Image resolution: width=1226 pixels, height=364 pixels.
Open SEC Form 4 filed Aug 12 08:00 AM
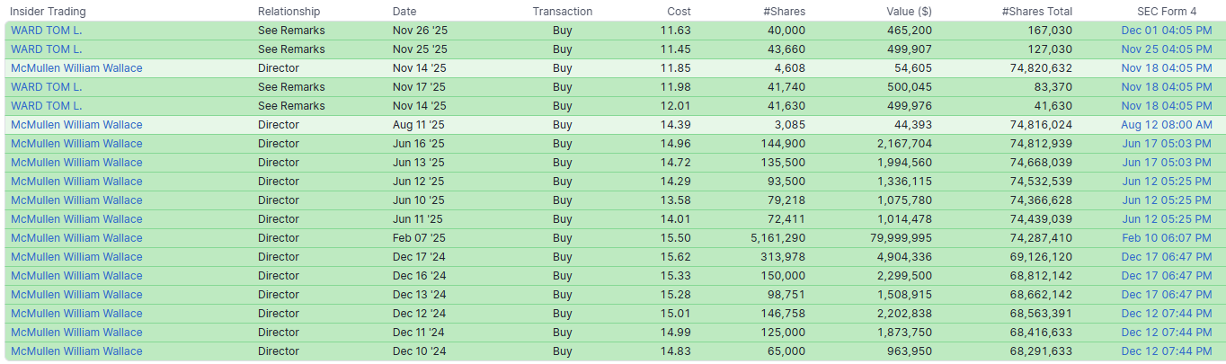[x=1167, y=125]
